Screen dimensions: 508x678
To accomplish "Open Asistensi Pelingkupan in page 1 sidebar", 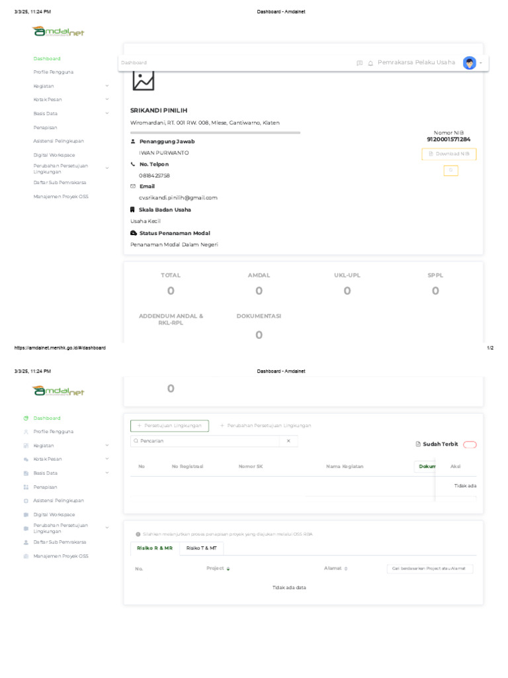I will click(59, 141).
